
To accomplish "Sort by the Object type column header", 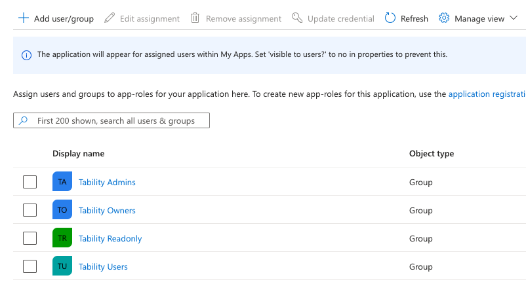I will 431,154.
